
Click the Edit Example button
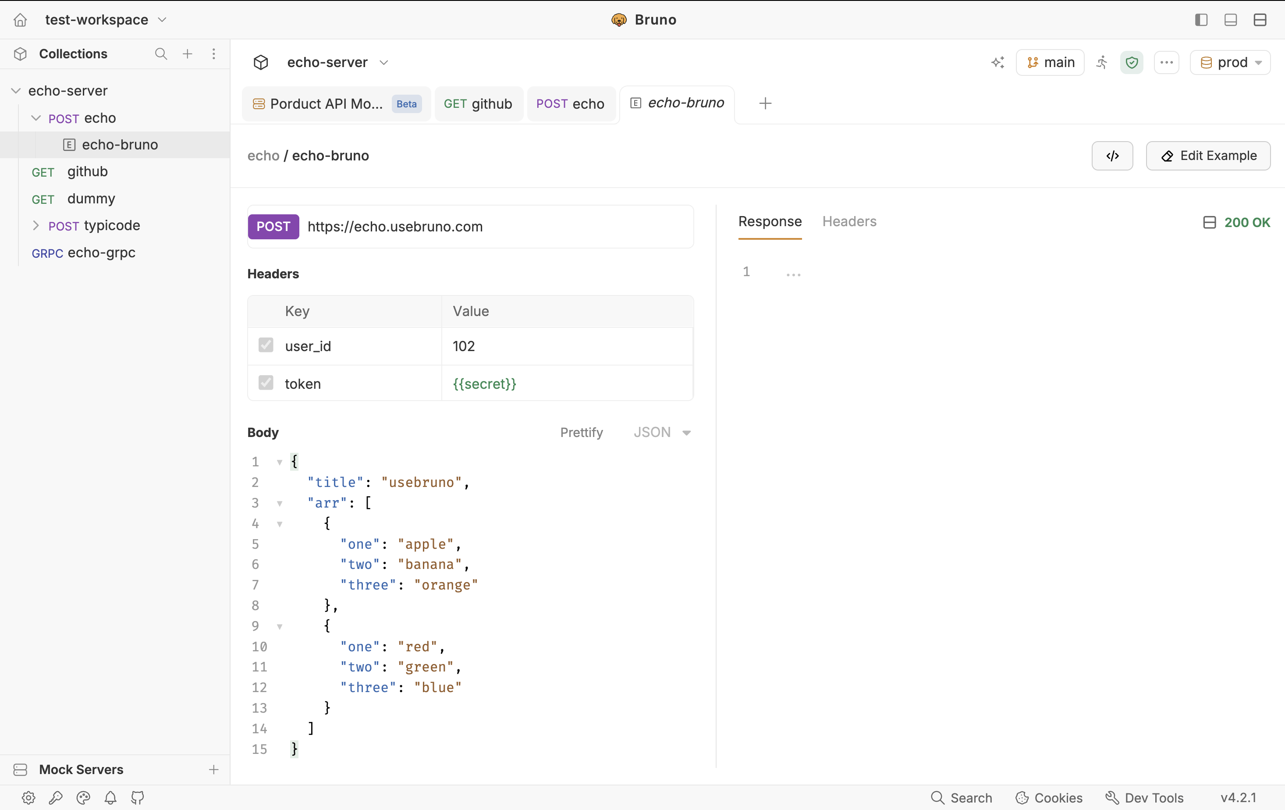(x=1208, y=156)
